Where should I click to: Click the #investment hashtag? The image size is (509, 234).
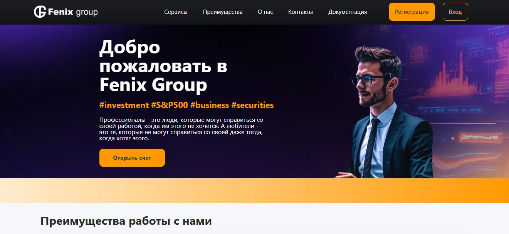[124, 105]
